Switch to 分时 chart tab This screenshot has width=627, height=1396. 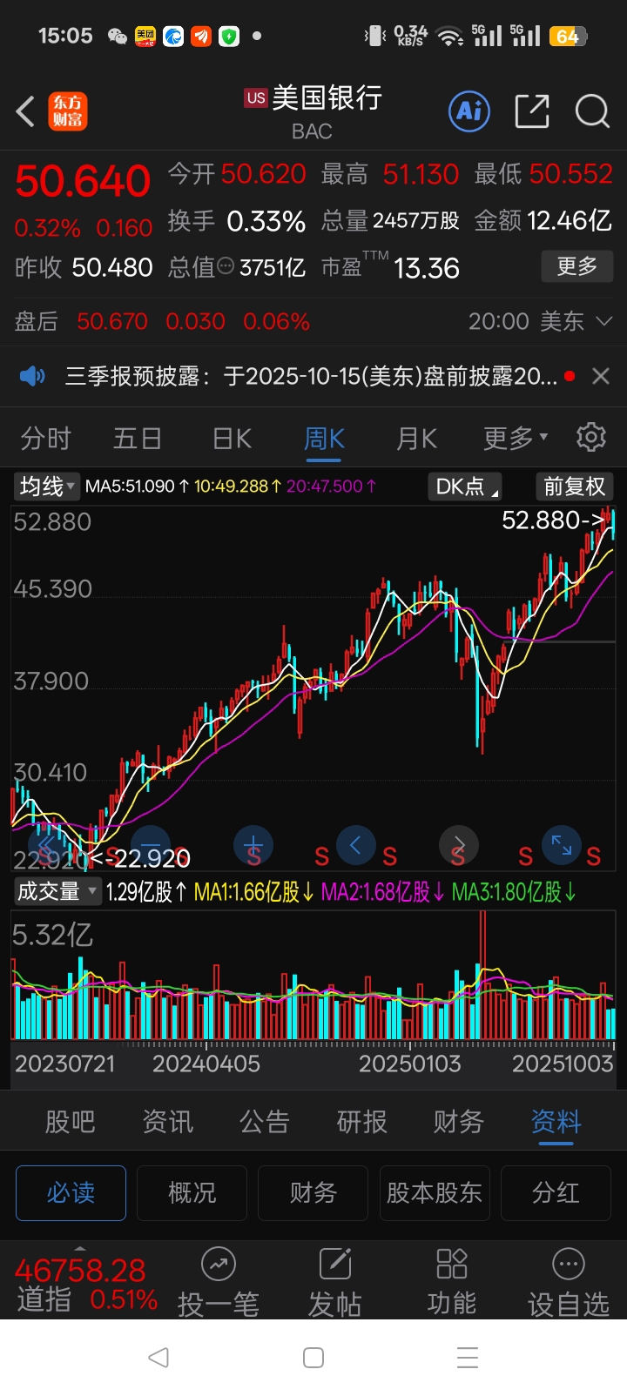pos(46,438)
